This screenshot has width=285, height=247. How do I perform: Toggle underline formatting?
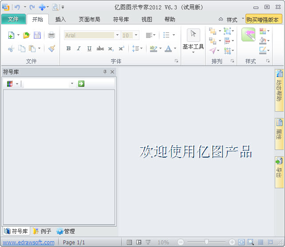pyautogui.click(x=89, y=49)
